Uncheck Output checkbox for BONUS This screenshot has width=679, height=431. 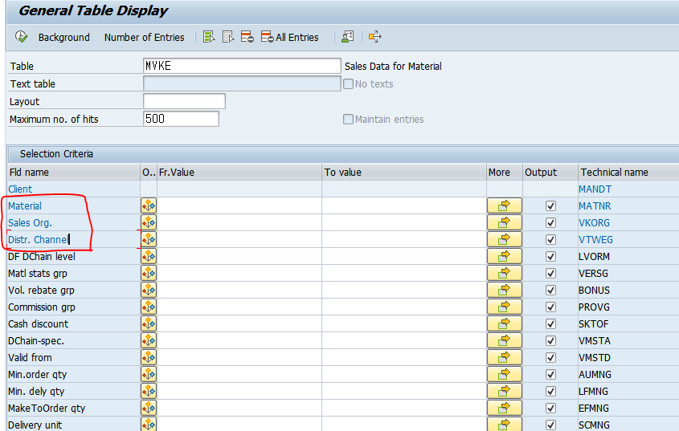[x=550, y=291]
